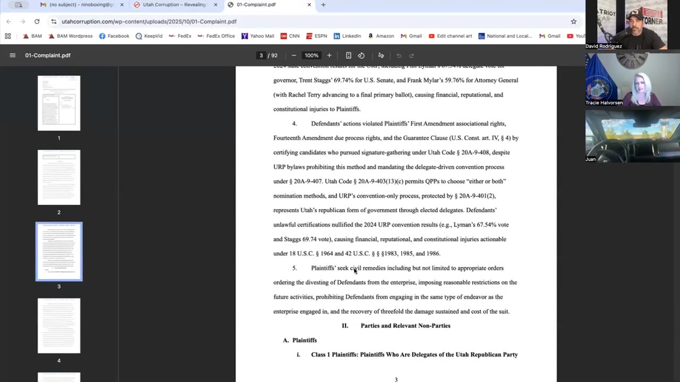
Task: Go back with browser back arrow
Action: 8,21
